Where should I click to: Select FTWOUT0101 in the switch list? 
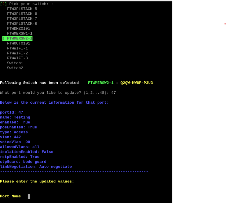(x=18, y=43)
